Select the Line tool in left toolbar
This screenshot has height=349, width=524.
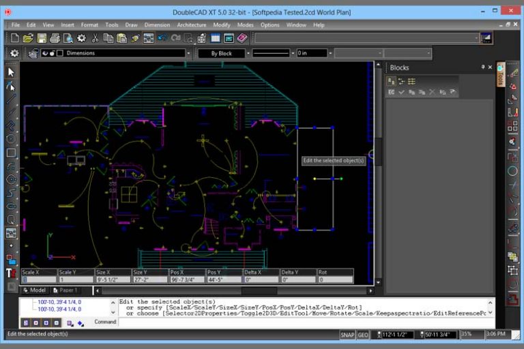pos(11,99)
